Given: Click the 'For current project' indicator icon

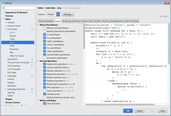Looking at the screenshot, I should point(63,8).
